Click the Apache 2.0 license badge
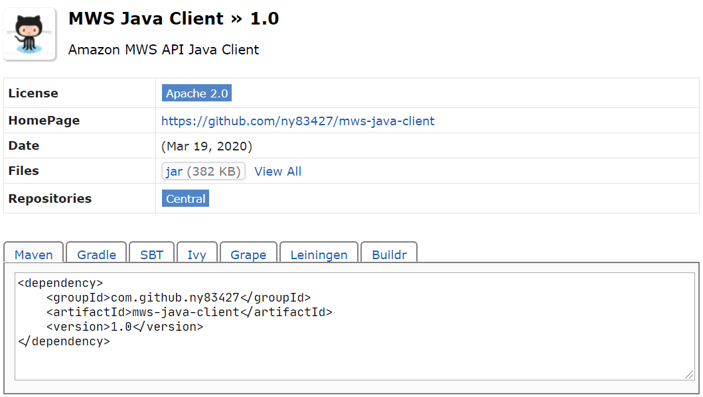 coord(196,93)
